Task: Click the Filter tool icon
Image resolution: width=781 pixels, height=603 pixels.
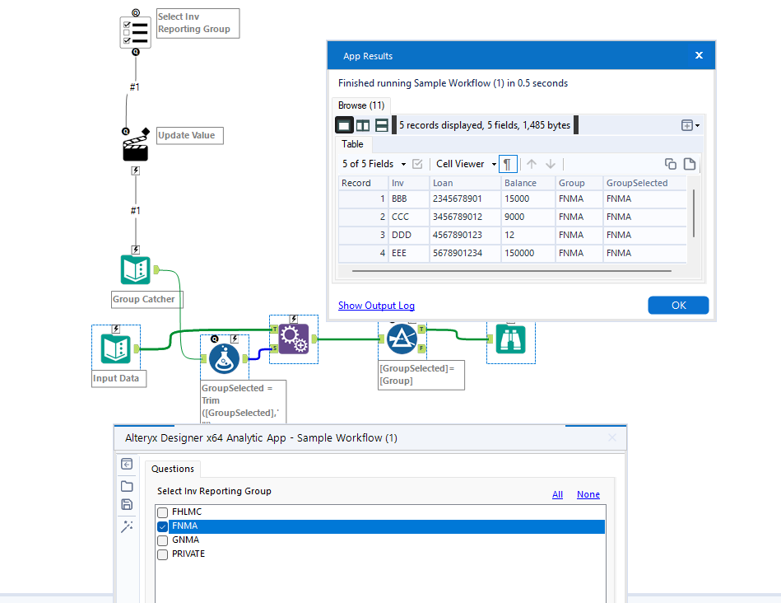Action: tap(402, 339)
